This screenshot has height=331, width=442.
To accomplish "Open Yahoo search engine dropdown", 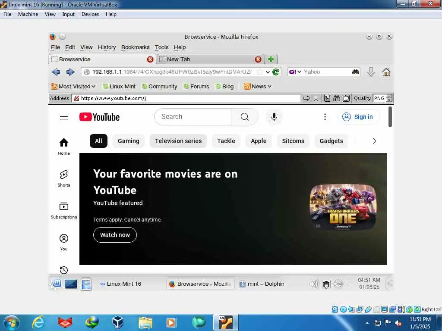I will [295, 72].
